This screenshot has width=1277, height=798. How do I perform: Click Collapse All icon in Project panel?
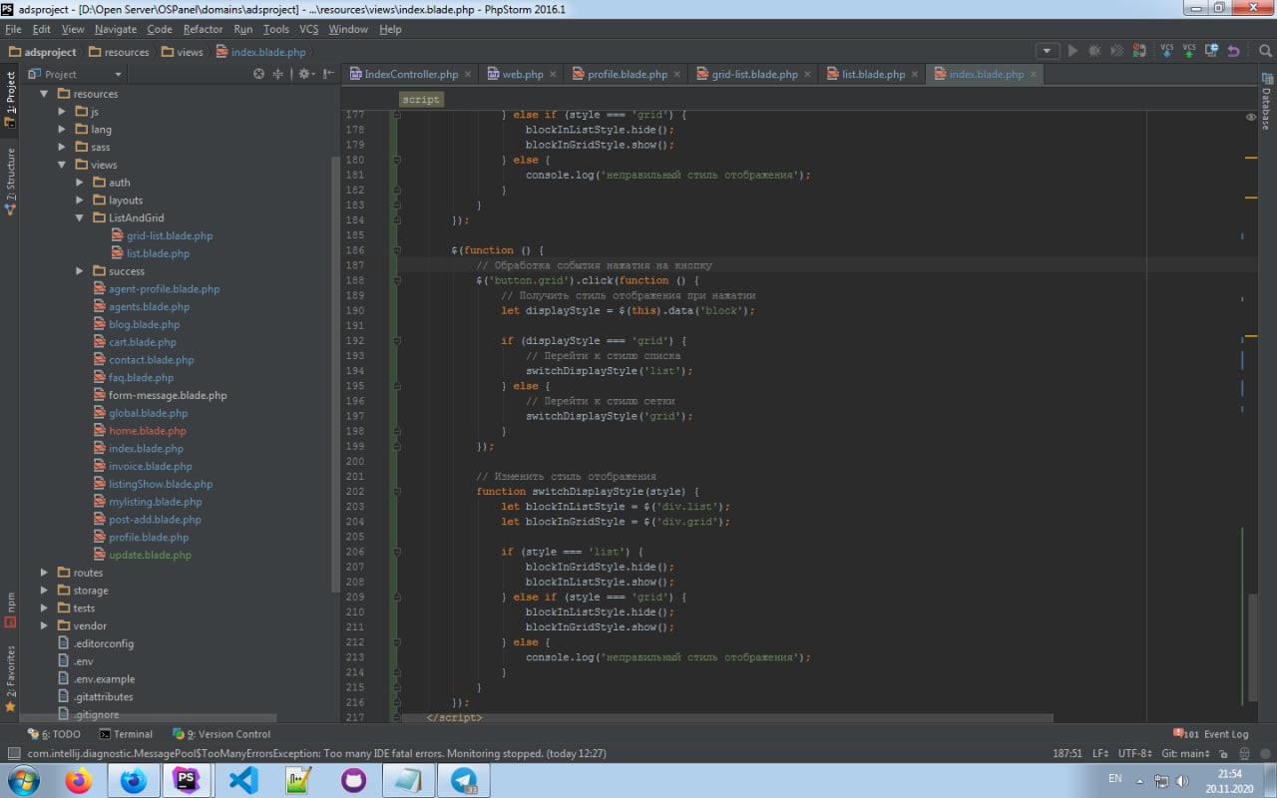278,74
